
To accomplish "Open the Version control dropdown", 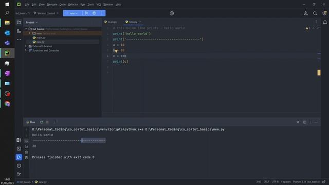I will 46,13.
